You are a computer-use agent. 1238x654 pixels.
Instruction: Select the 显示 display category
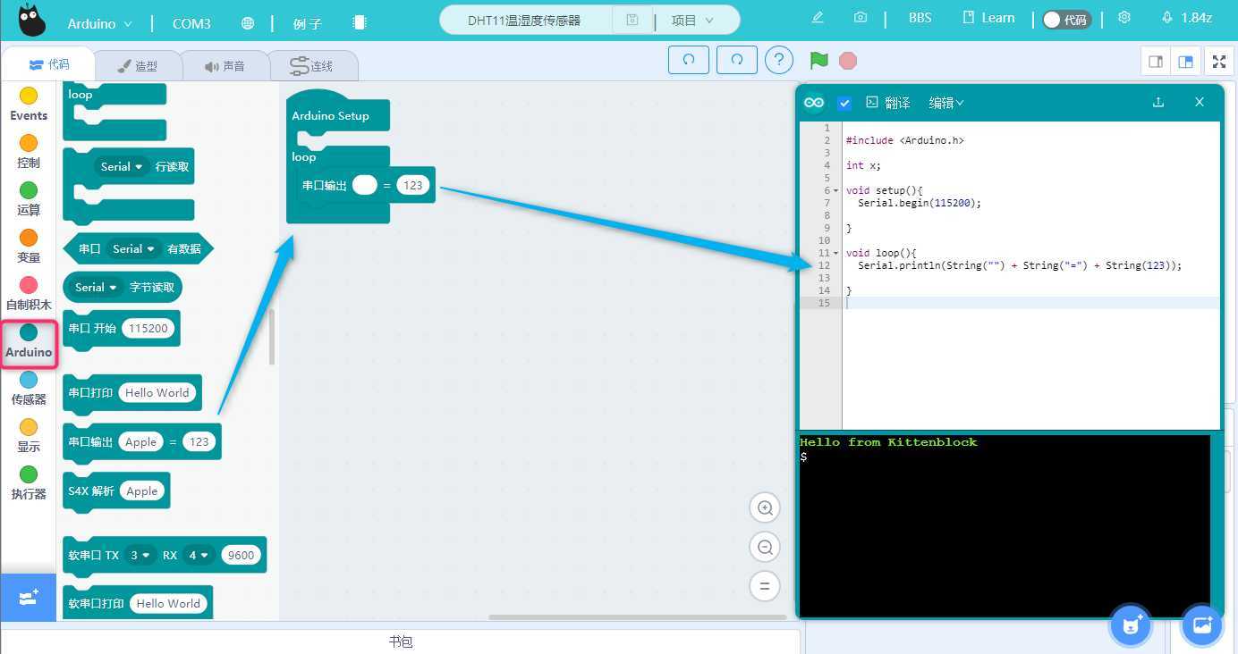pyautogui.click(x=29, y=436)
